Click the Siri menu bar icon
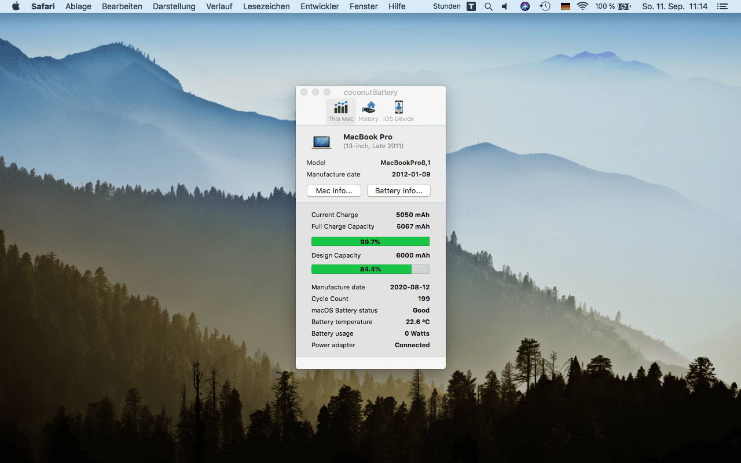This screenshot has width=741, height=463. (x=525, y=6)
